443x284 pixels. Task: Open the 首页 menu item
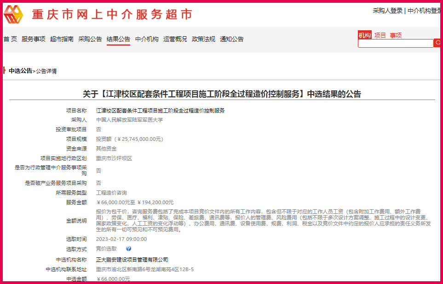click(x=10, y=39)
